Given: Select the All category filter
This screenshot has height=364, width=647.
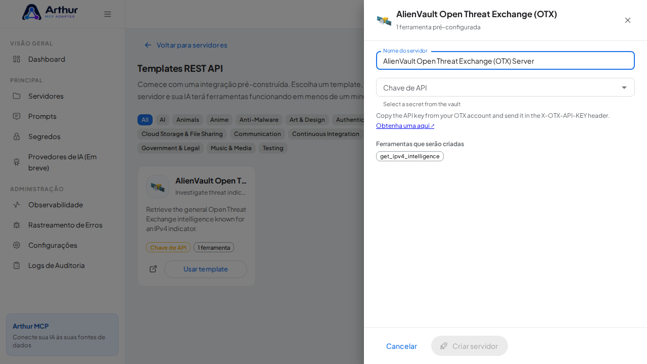Looking at the screenshot, I should coord(145,120).
